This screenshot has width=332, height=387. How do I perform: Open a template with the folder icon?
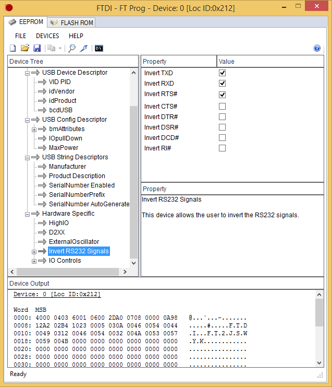click(25, 48)
